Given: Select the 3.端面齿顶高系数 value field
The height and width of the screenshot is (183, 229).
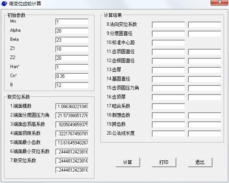Looking at the screenshot, I should (72, 125).
